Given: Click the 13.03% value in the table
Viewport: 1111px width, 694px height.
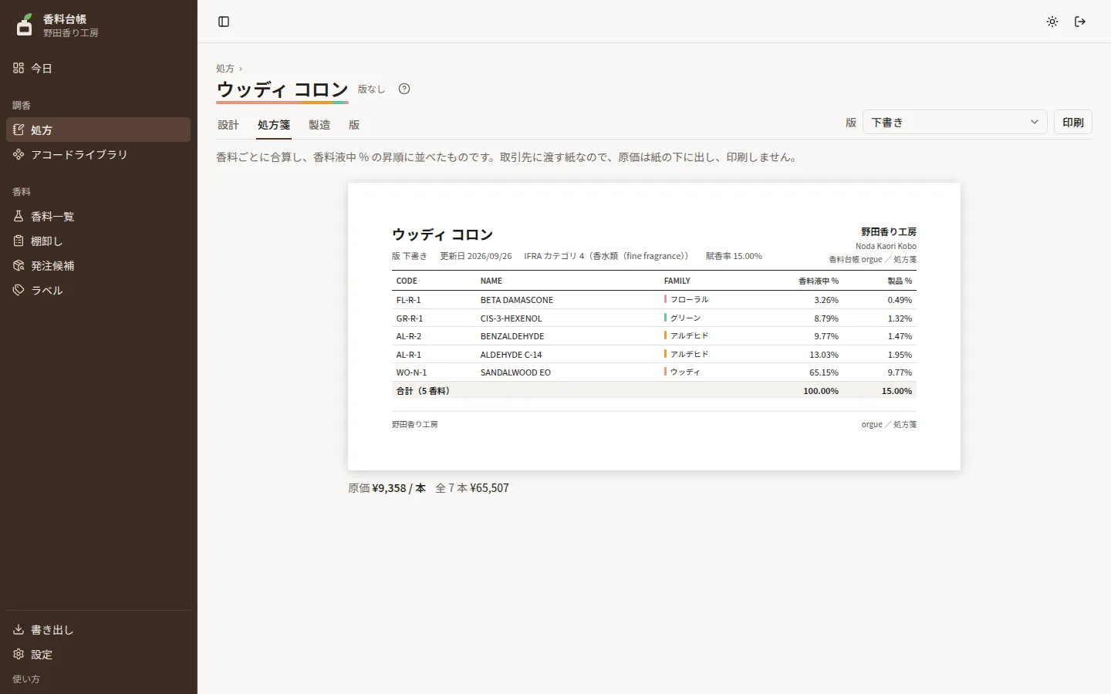Looking at the screenshot, I should [824, 355].
